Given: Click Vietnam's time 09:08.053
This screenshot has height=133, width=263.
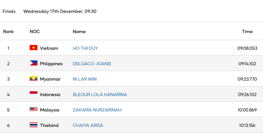Looking at the screenshot, I should tap(247, 48).
